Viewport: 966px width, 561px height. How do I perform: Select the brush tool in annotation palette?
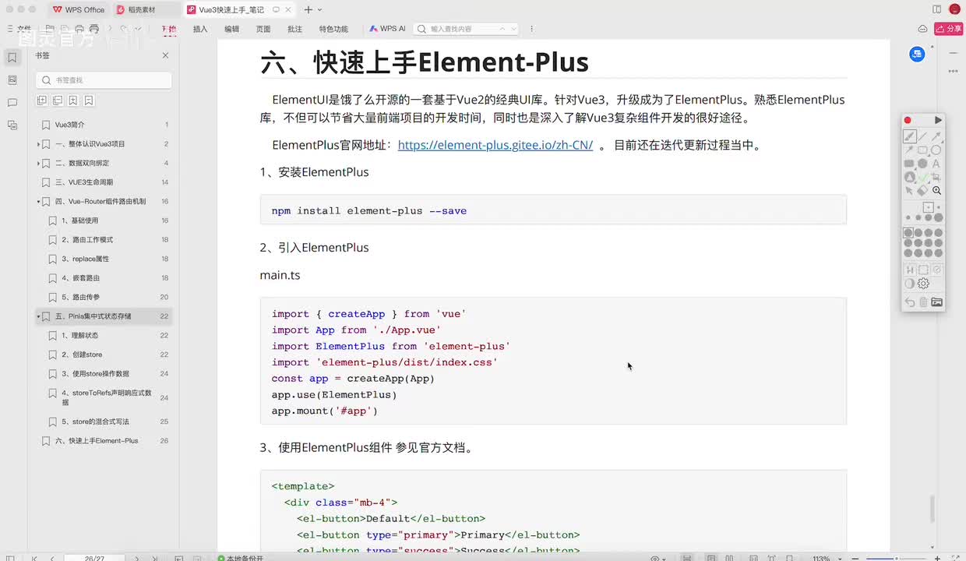[909, 136]
